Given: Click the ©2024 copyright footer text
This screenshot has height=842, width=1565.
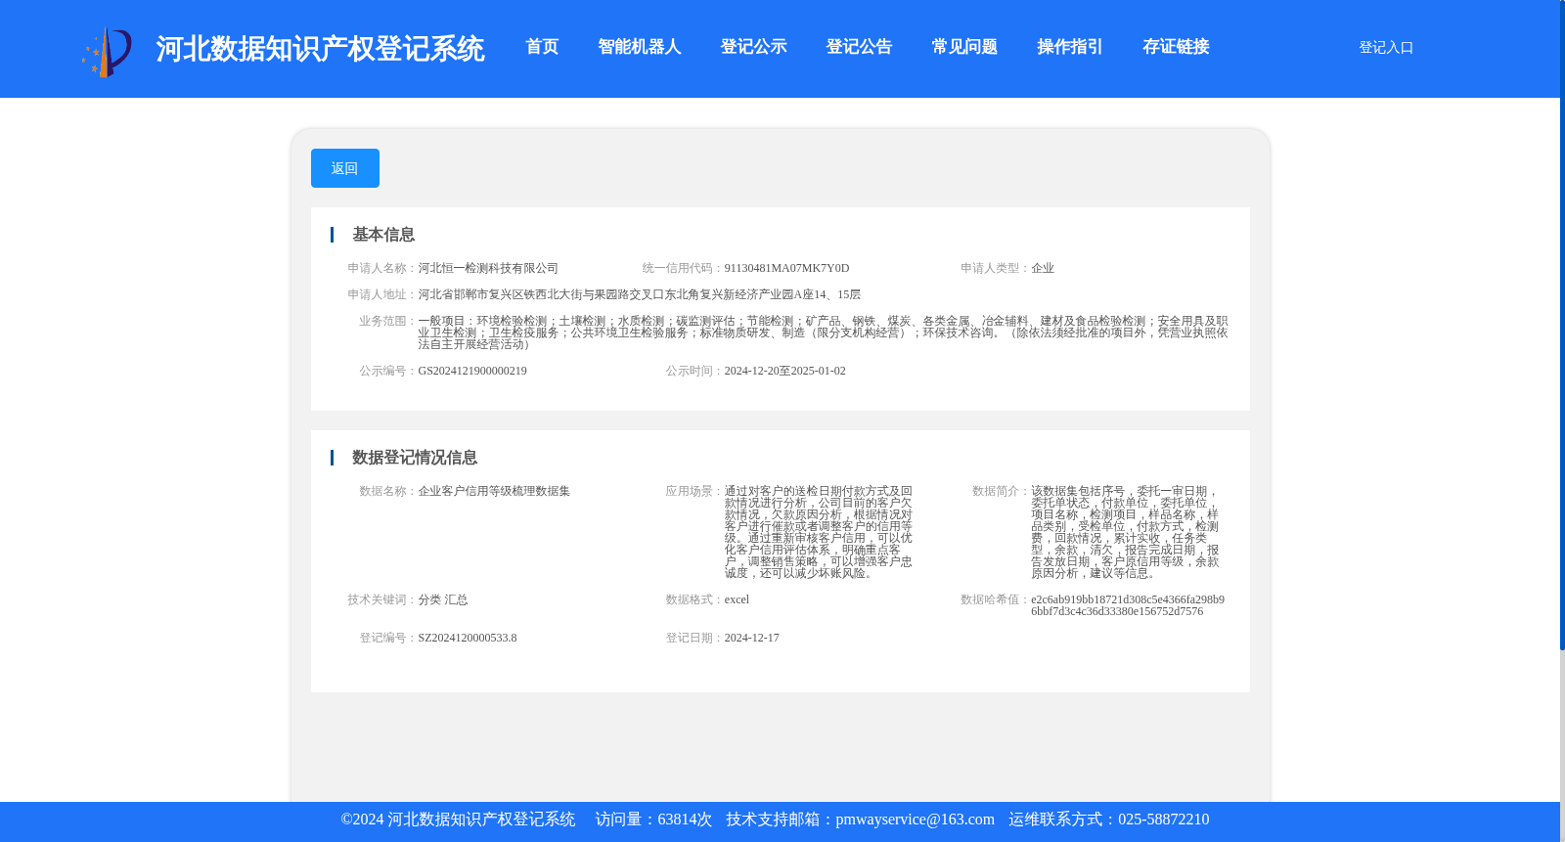Looking at the screenshot, I should (x=458, y=820).
